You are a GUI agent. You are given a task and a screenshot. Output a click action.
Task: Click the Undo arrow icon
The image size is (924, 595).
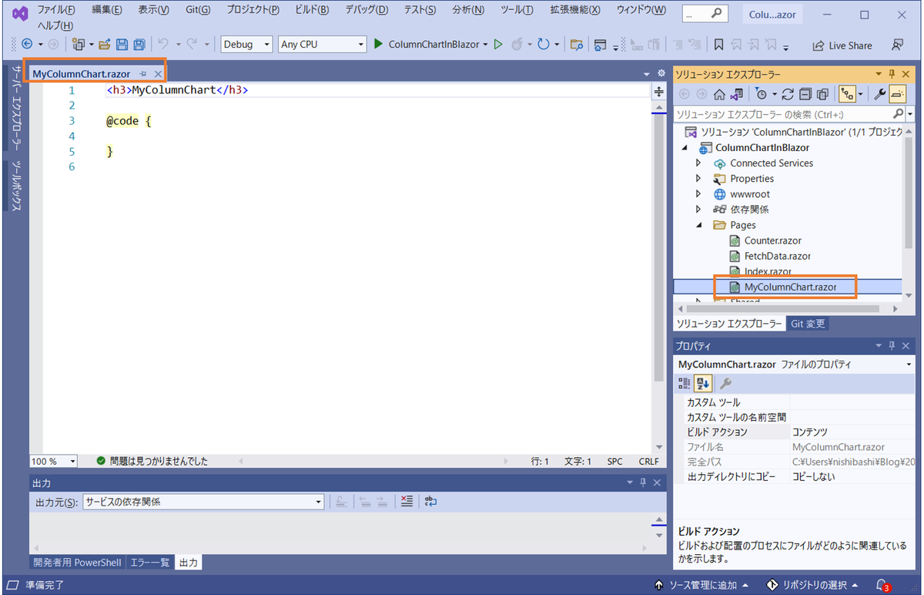pos(163,45)
